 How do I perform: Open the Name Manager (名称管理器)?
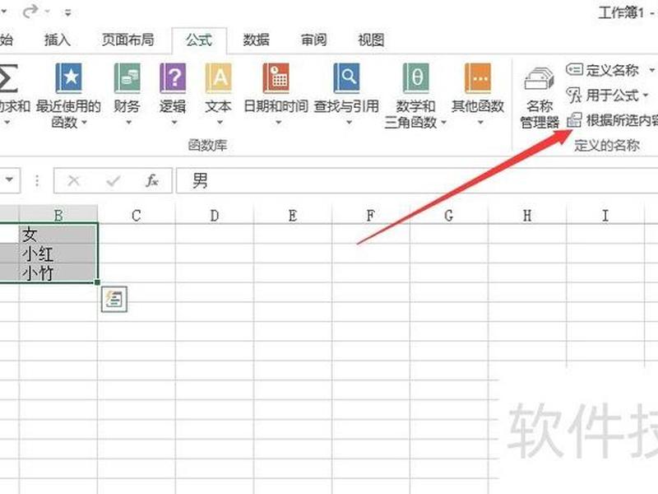[x=540, y=97]
